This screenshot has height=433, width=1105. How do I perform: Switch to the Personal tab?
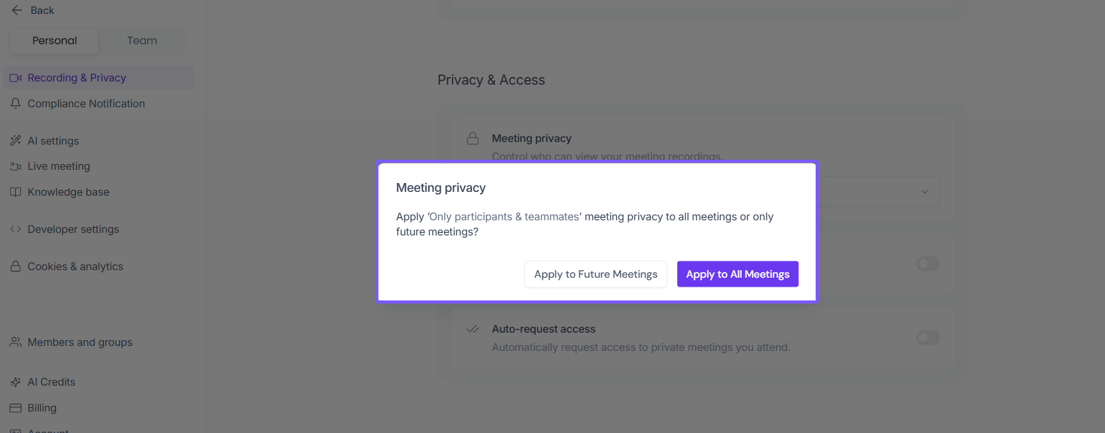pos(54,40)
